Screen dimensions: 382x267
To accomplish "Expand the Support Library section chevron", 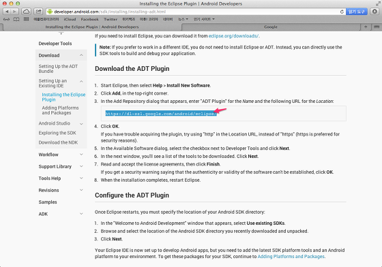I will click(81, 166).
